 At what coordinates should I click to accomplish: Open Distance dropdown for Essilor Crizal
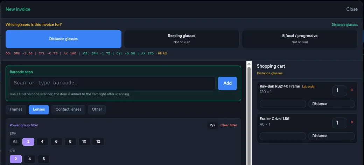point(331,136)
